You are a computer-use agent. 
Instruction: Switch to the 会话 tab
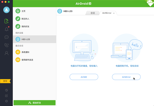tap(92, 13)
